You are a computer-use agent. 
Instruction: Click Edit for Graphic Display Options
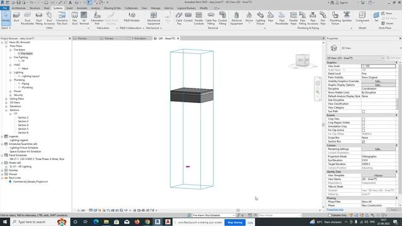[378, 85]
